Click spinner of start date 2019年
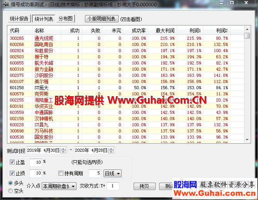258x200 pixels. 63,150
